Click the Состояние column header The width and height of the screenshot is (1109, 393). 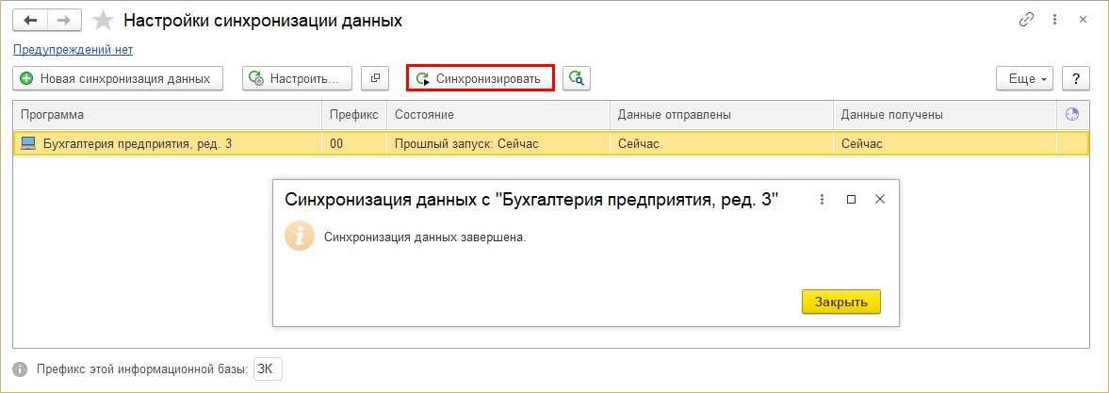point(498,115)
